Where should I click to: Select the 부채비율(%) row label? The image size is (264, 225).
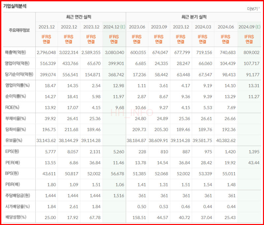pos(16,119)
